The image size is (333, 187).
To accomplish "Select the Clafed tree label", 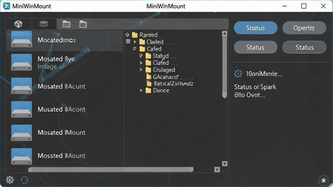I will [161, 63].
